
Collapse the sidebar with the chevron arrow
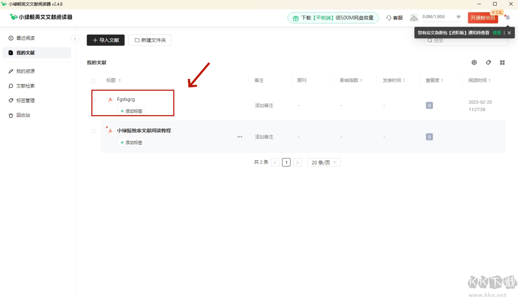75,38
